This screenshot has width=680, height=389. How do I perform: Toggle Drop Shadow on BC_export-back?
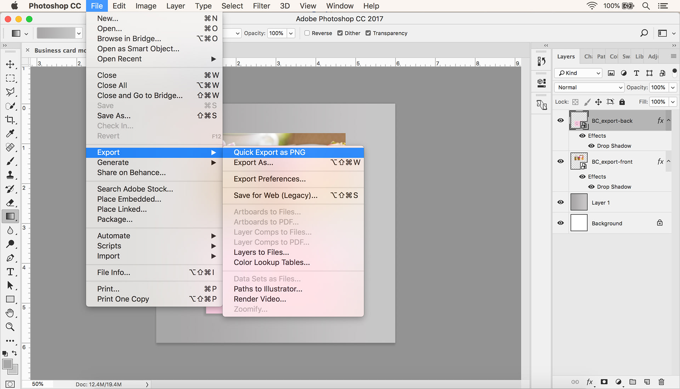pyautogui.click(x=591, y=146)
